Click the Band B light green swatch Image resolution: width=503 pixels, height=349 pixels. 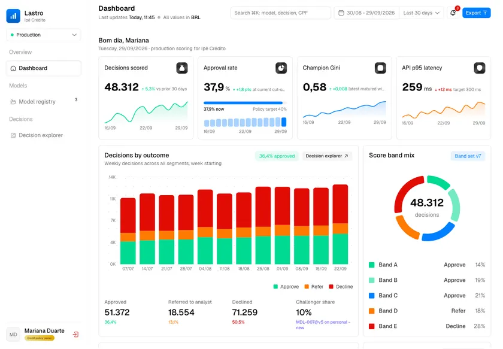(371, 280)
